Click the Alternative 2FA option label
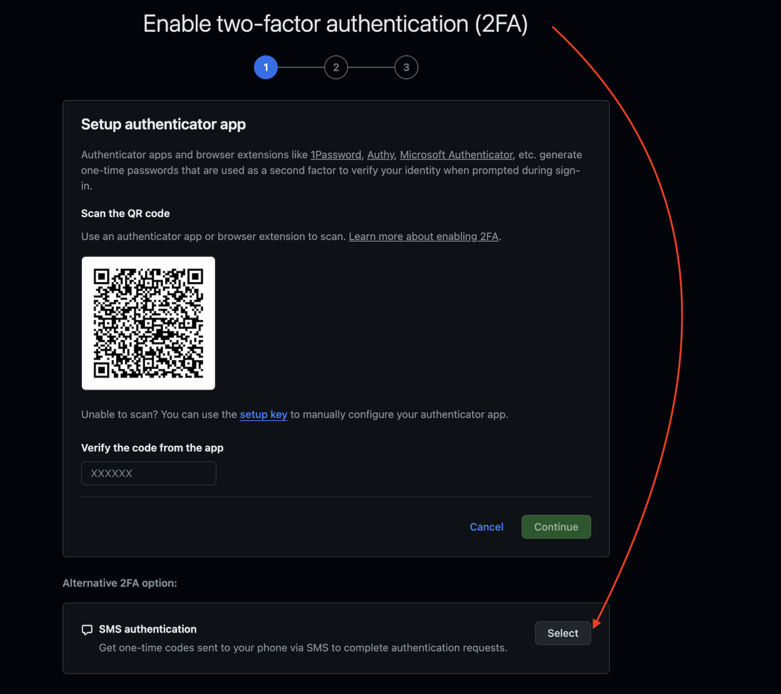 click(x=119, y=583)
